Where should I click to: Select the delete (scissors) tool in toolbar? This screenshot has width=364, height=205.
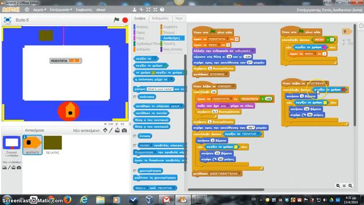pos(141,10)
